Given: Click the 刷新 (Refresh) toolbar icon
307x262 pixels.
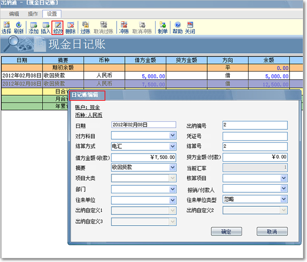Looking at the screenshot, I should click(x=19, y=27).
